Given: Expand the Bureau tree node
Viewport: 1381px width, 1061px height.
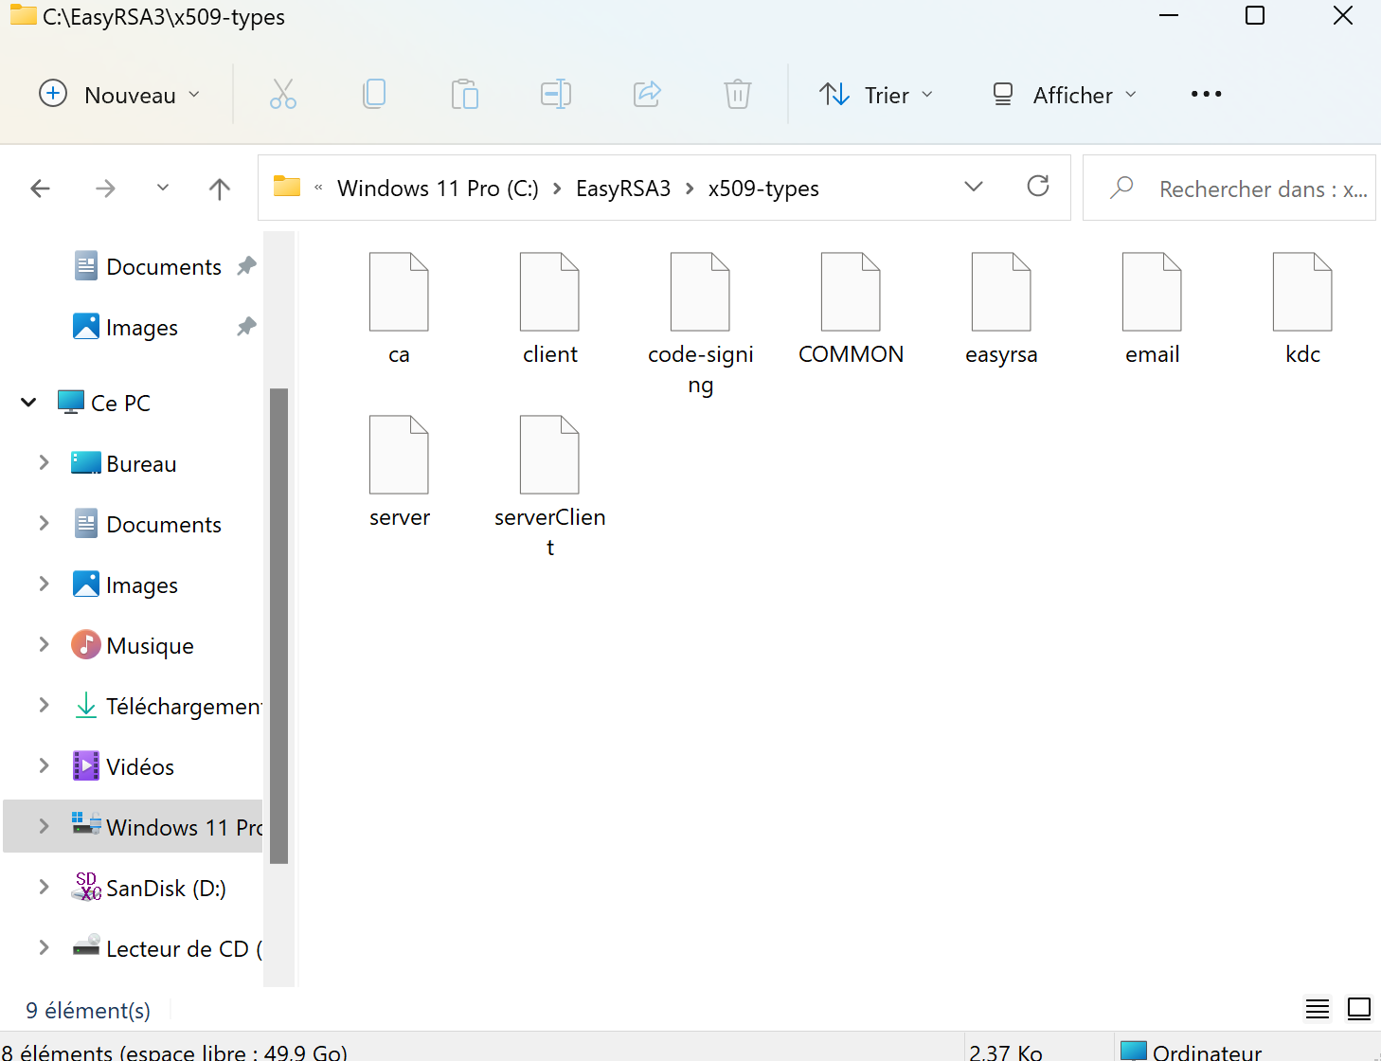Looking at the screenshot, I should click(44, 463).
